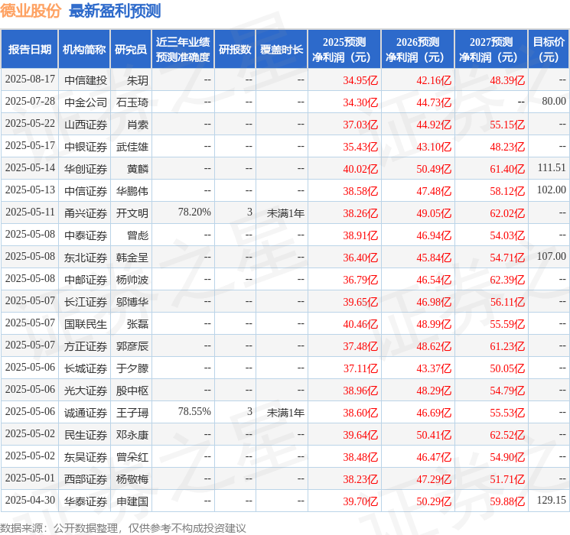The width and height of the screenshot is (570, 535).
Task: Click analyst name 韩金呈
Action: pos(132,257)
